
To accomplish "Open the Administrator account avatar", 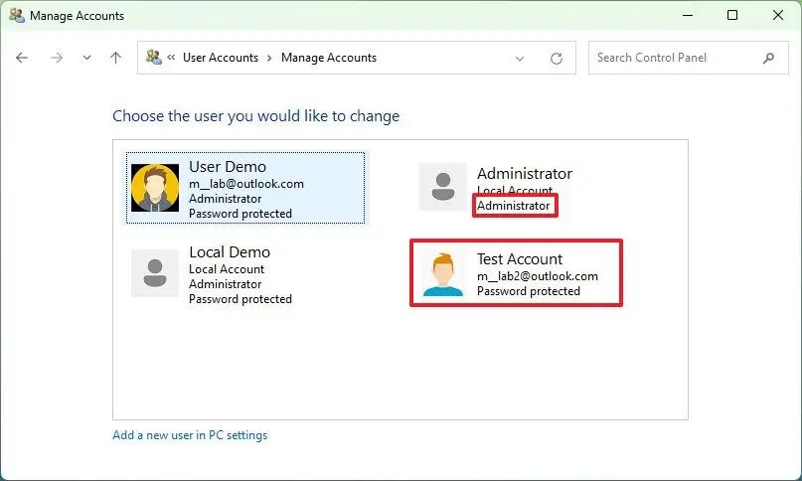I will coord(443,187).
